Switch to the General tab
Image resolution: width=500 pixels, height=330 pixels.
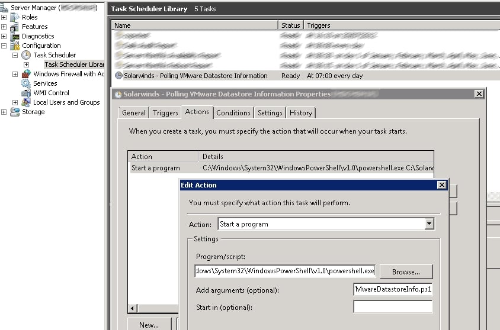pyautogui.click(x=134, y=113)
